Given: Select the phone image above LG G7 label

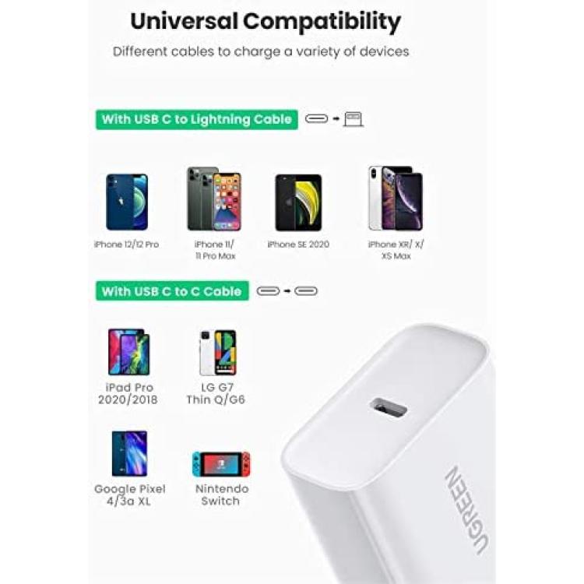Looking at the screenshot, I should pos(218,353).
